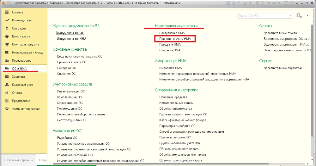Switch to the Начальная страница tab
The width and height of the screenshot is (316, 166).
[x=19, y=160]
